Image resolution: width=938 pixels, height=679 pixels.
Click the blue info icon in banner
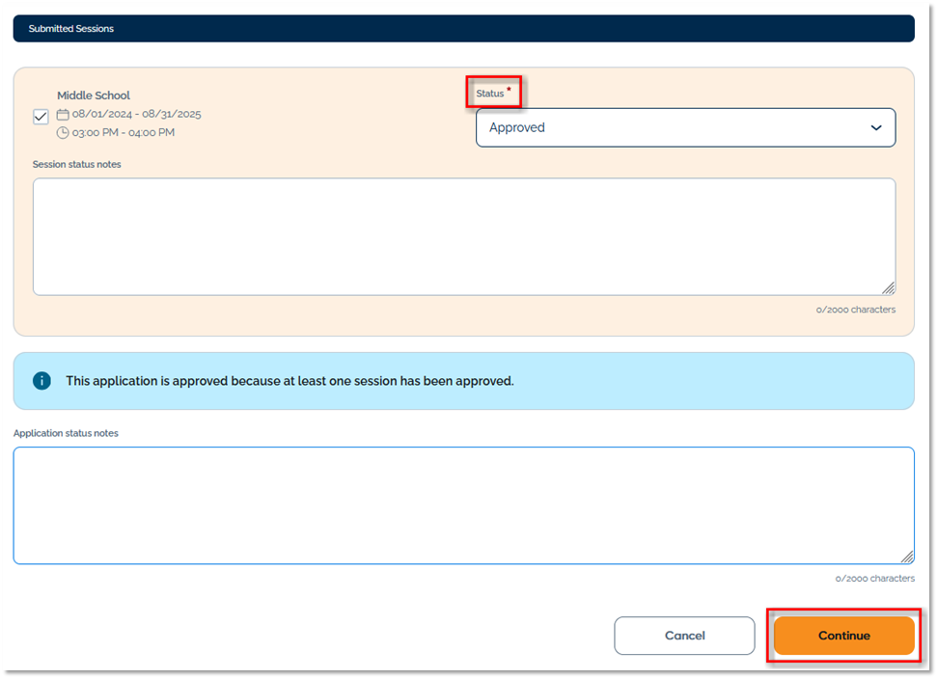pos(41,381)
